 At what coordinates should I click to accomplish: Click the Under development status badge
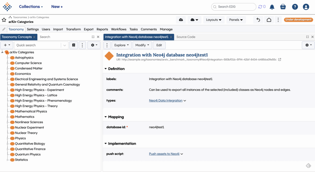298,20
